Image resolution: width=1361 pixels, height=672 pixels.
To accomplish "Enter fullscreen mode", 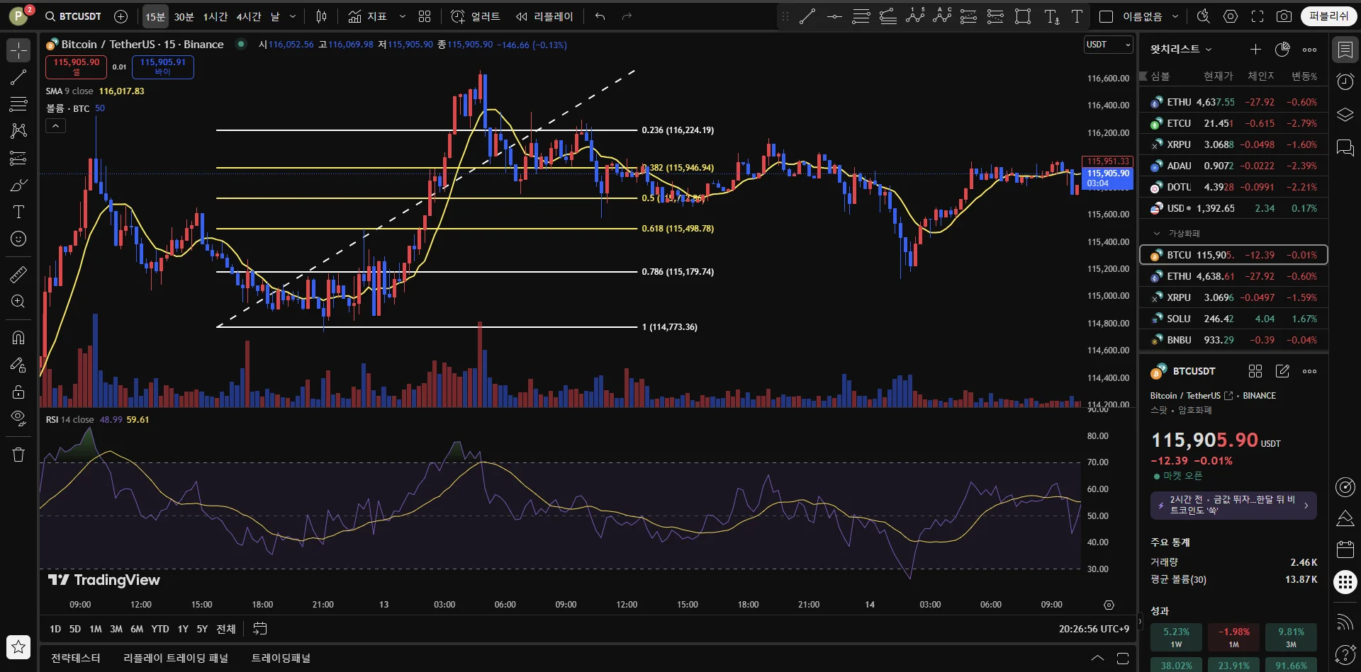I will pos(1258,16).
